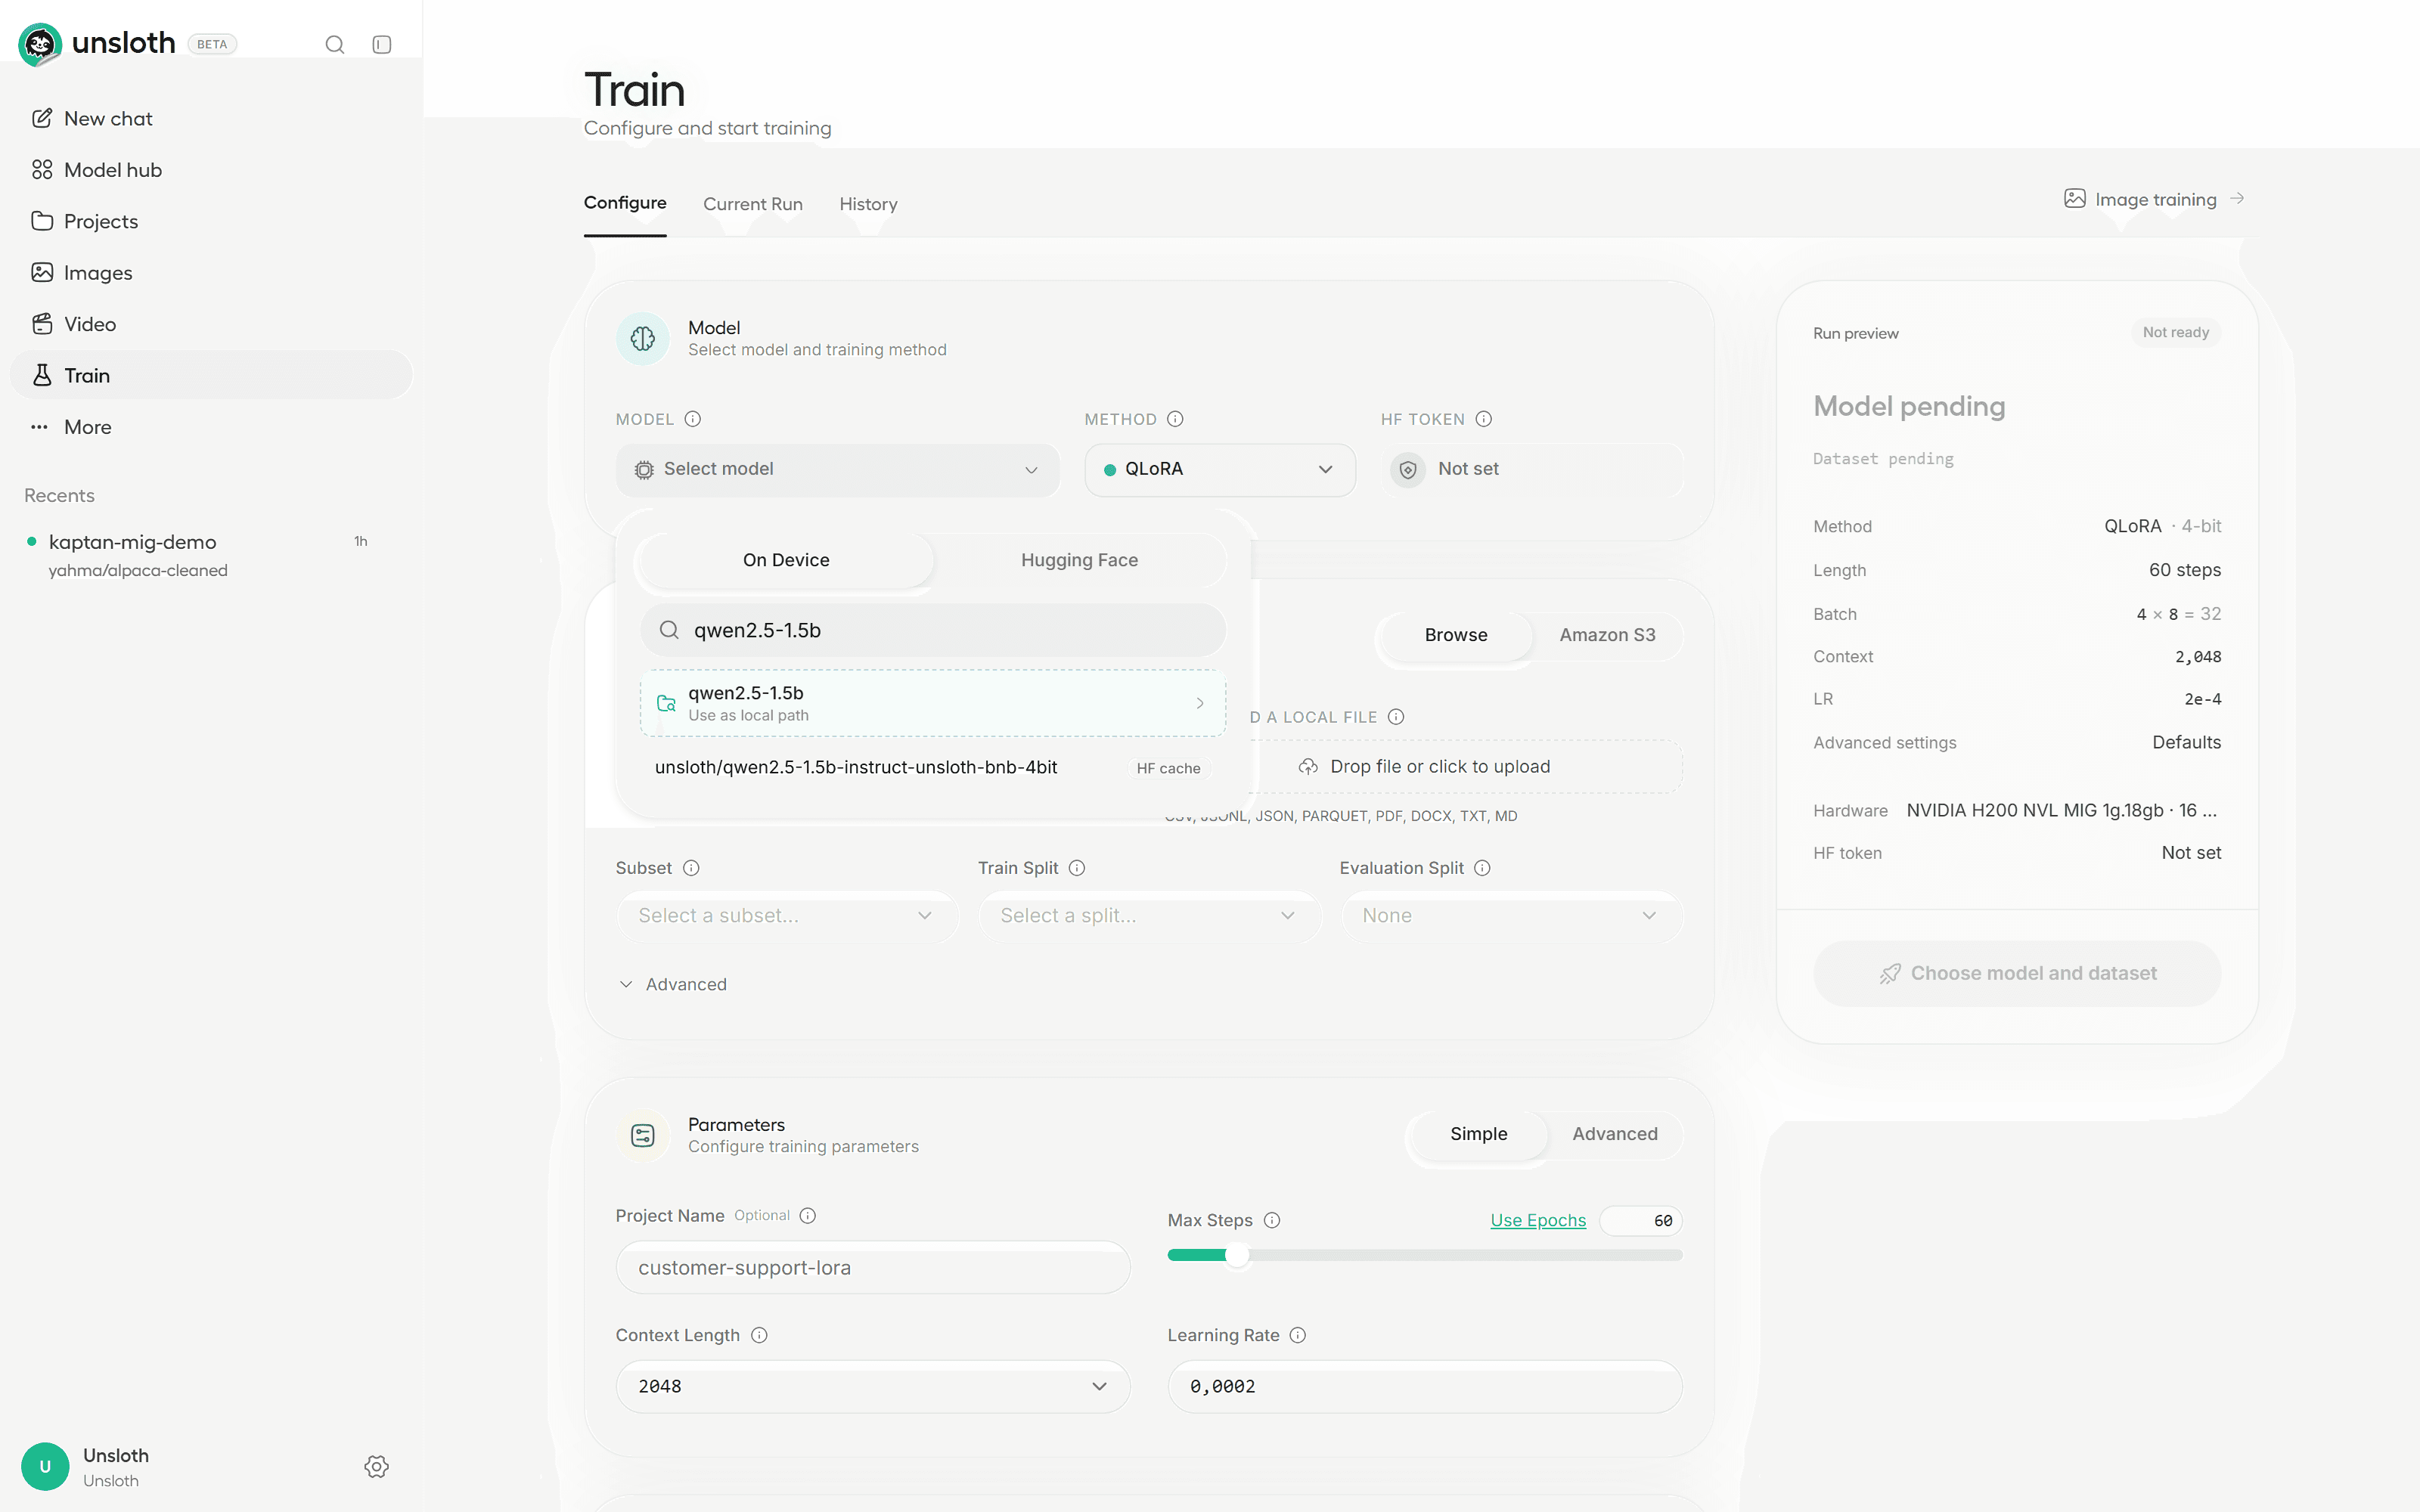
Task: Show info for Max Steps
Action: click(x=1272, y=1220)
